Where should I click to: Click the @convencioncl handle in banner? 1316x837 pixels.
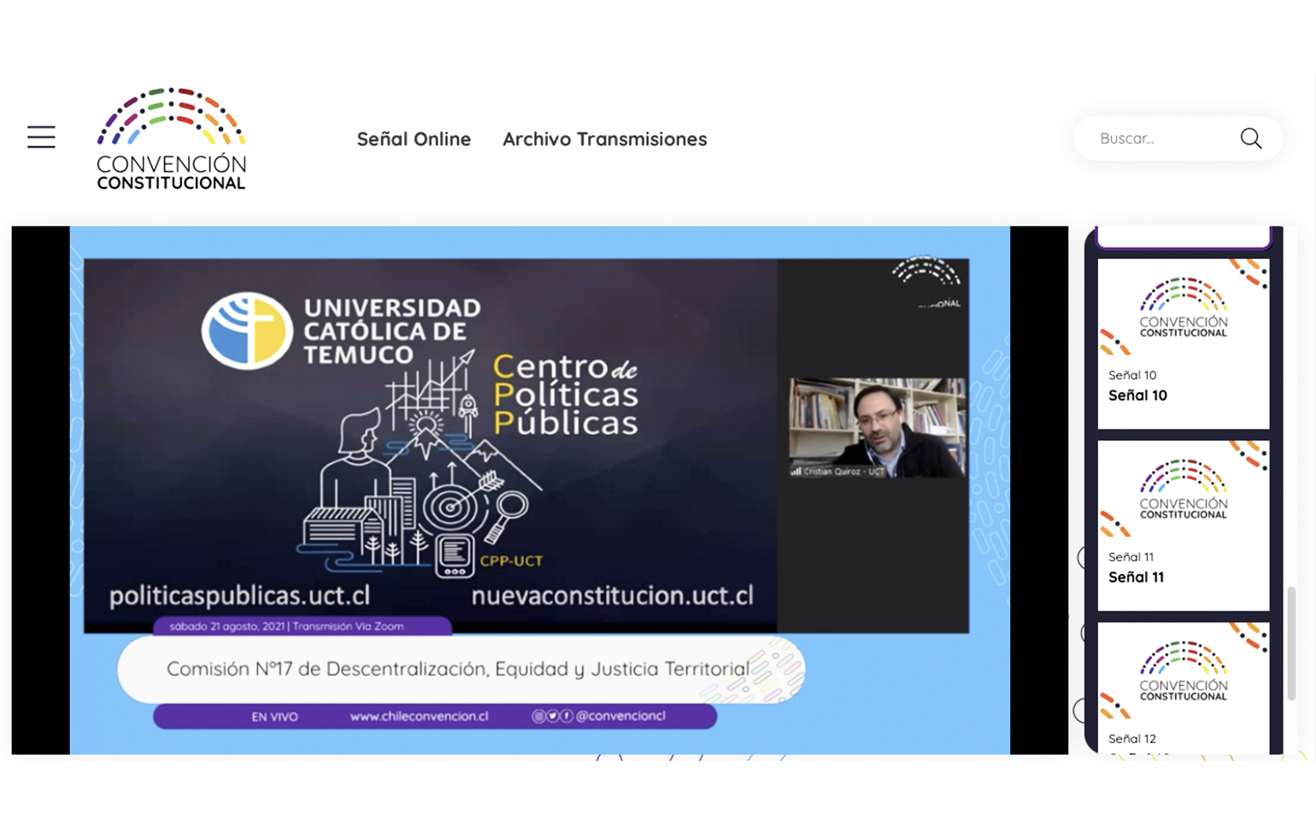click(620, 716)
